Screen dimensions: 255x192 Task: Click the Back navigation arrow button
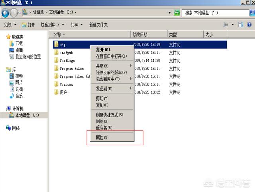(x=5, y=13)
